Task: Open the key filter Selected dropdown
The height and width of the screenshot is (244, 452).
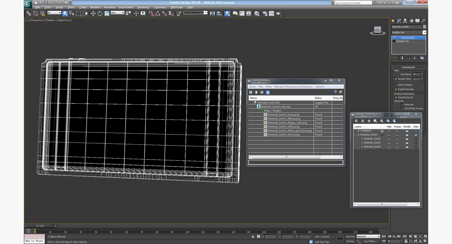Action: [x=368, y=236]
